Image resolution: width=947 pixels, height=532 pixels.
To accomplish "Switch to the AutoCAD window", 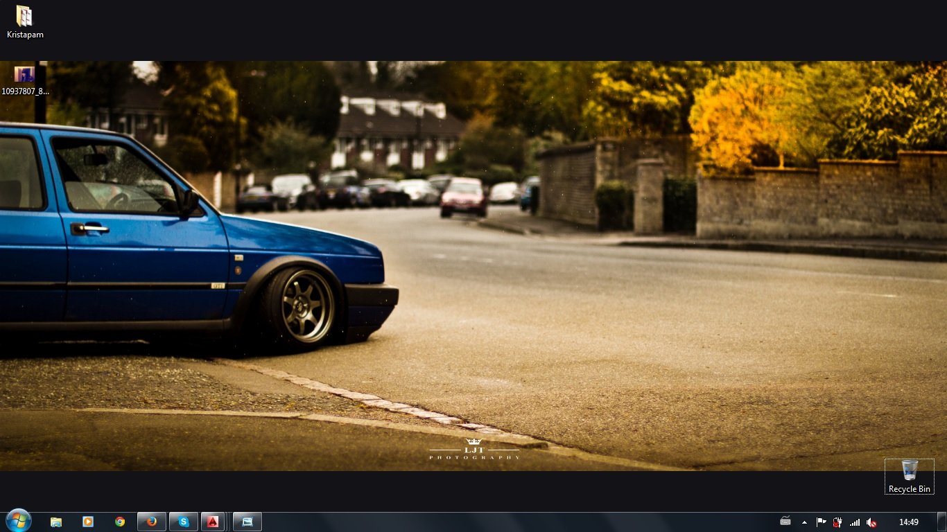I will [x=213, y=522].
